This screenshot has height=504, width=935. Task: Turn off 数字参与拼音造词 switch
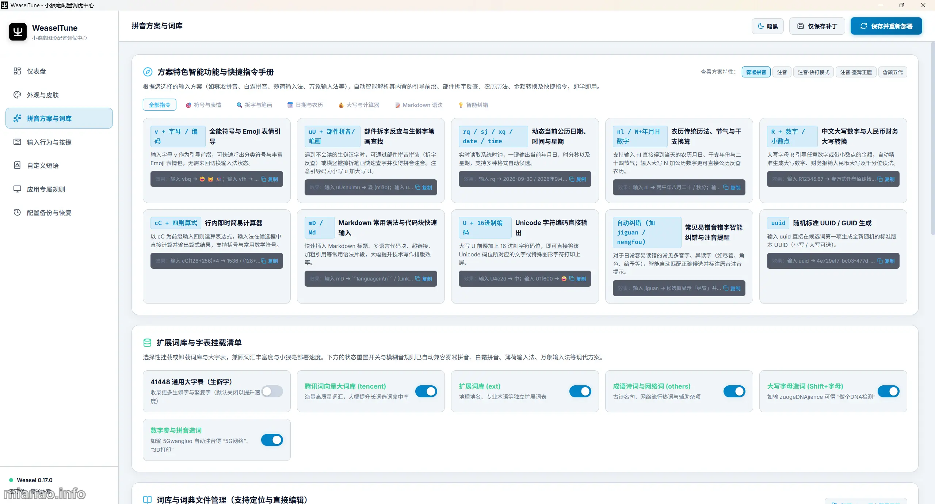272,440
